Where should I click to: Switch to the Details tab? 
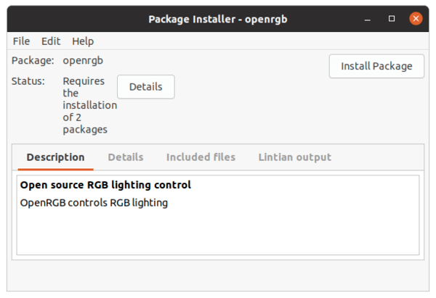pos(126,157)
